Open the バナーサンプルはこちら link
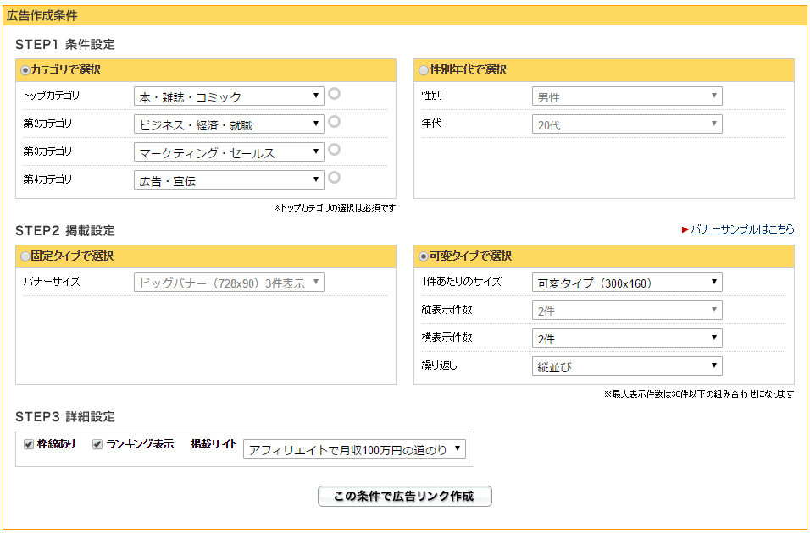This screenshot has height=533, width=810. (x=742, y=229)
